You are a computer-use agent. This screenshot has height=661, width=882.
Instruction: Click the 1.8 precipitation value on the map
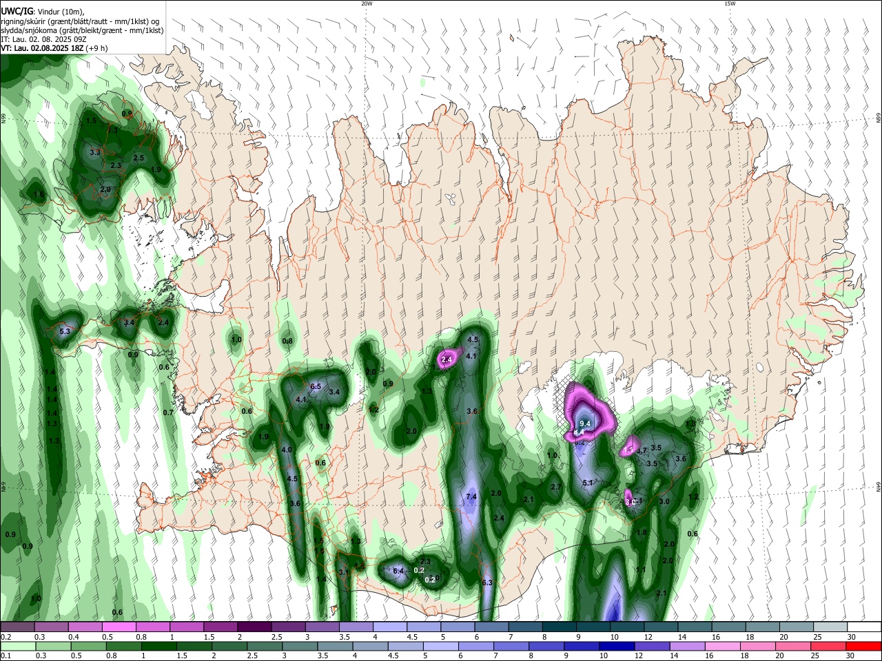[642, 532]
